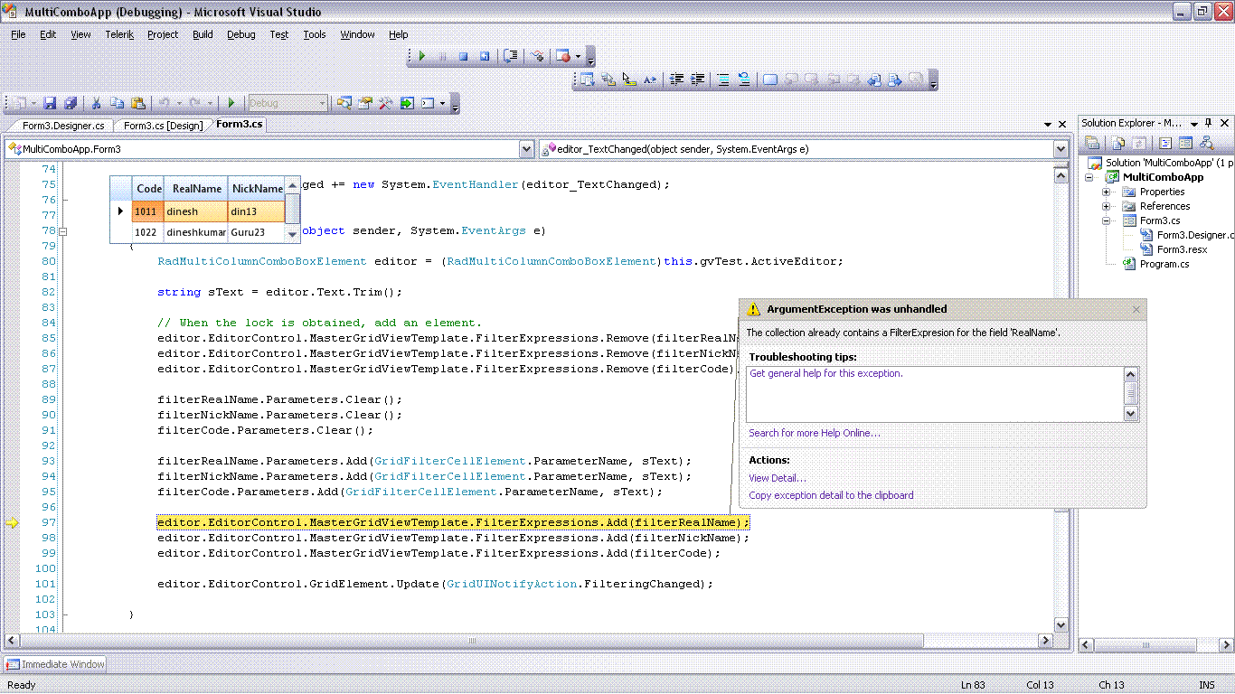The width and height of the screenshot is (1235, 694).
Task: Pin the Solution Explorer auto-hide pushpin
Action: 1208,124
